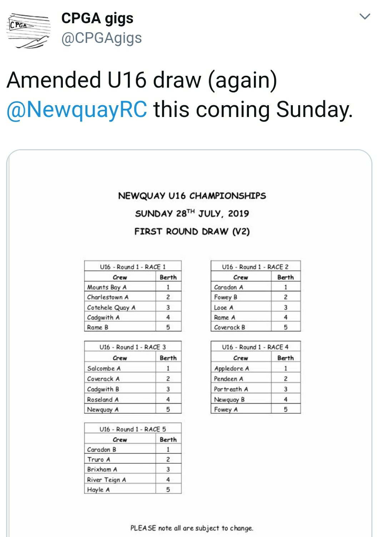The width and height of the screenshot is (381, 537).
Task: Select the Appledore A crew row
Action: (256, 368)
